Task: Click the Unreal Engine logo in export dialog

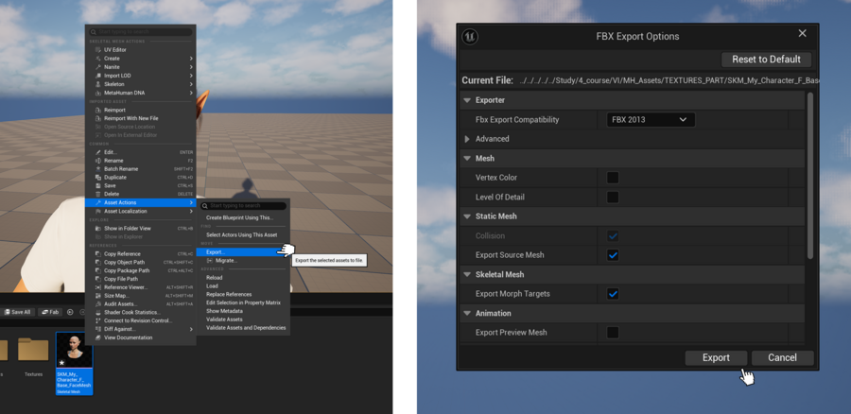Action: point(470,37)
